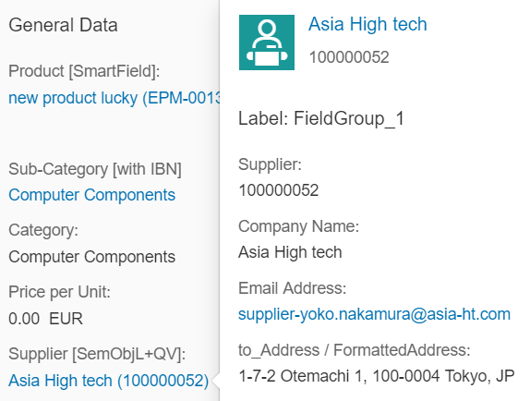
Task: Click the Price per Unit value 0.00
Action: [x=24, y=319]
